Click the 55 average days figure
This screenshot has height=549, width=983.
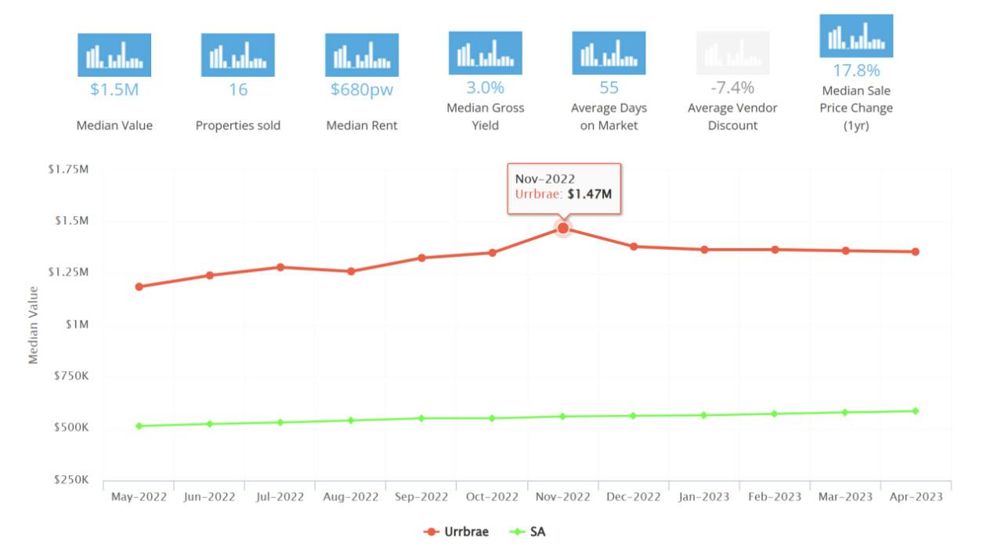point(609,87)
